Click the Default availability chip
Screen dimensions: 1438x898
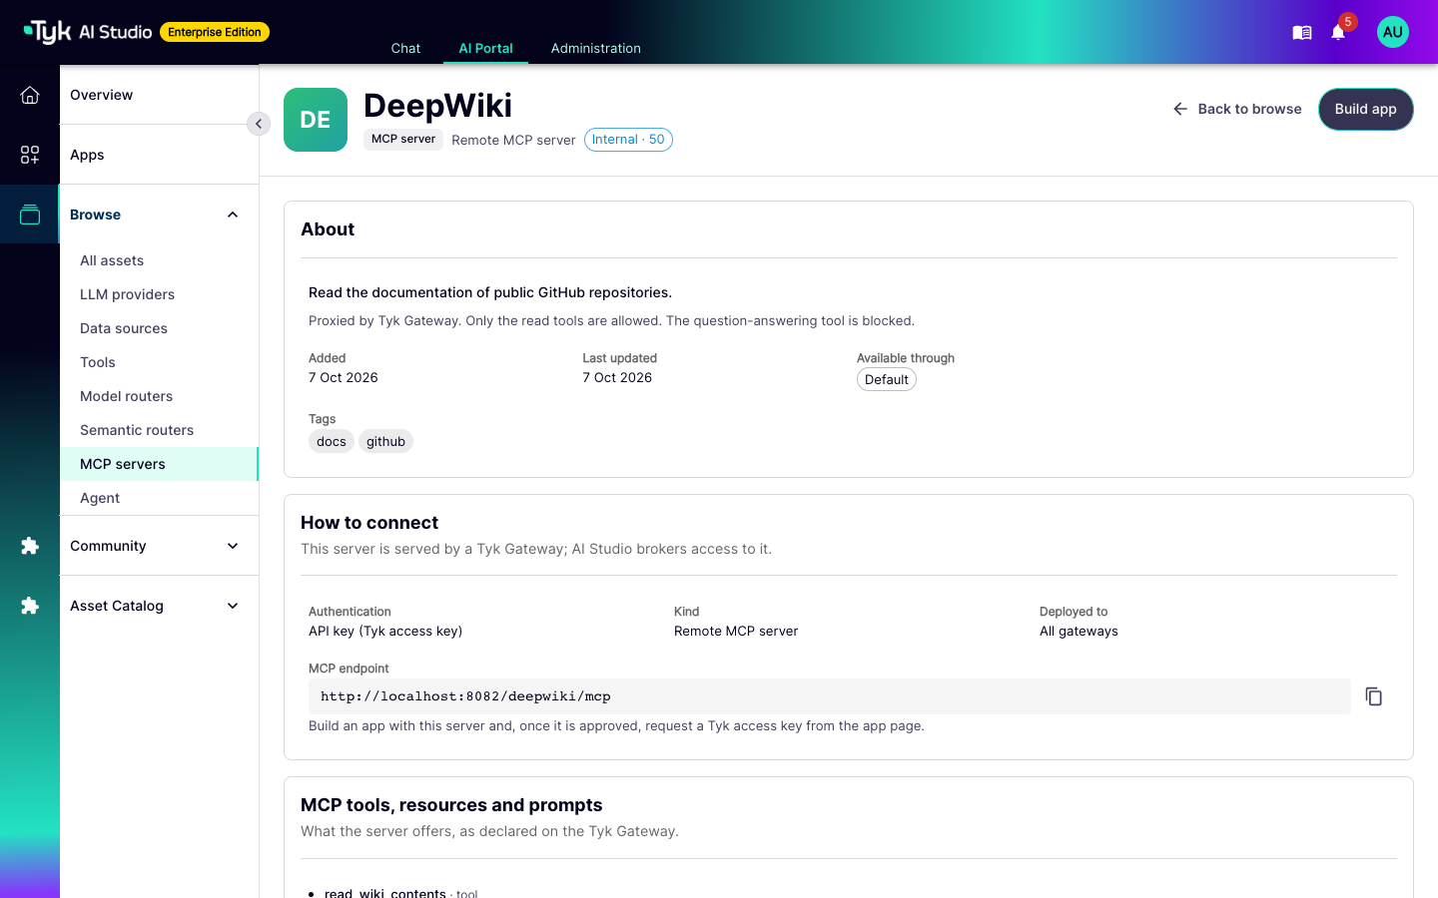pyautogui.click(x=887, y=379)
